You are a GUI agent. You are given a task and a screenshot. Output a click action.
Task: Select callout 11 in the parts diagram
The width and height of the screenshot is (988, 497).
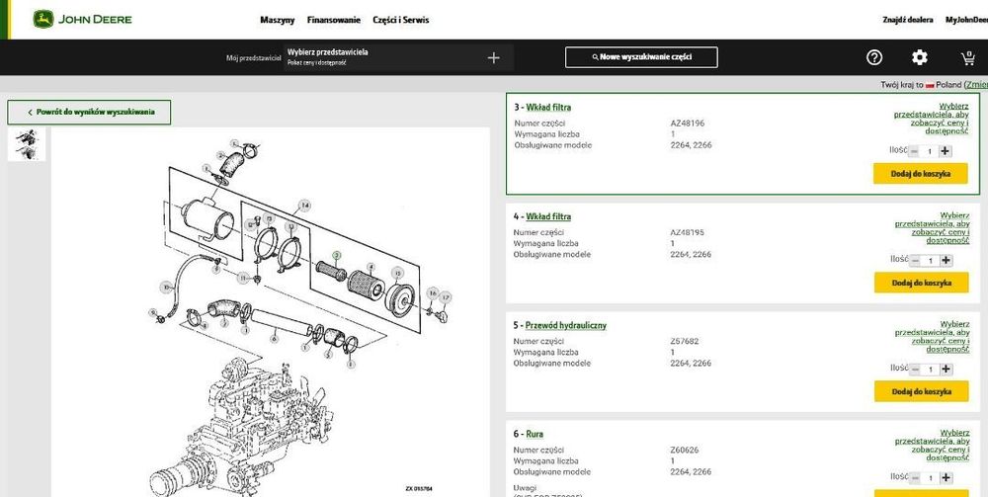click(244, 278)
